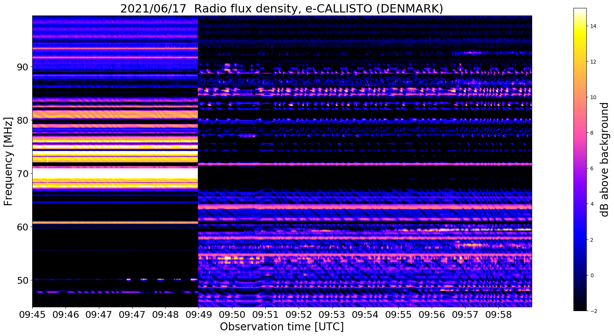Click the 09:50 time tick label

click(x=232, y=315)
